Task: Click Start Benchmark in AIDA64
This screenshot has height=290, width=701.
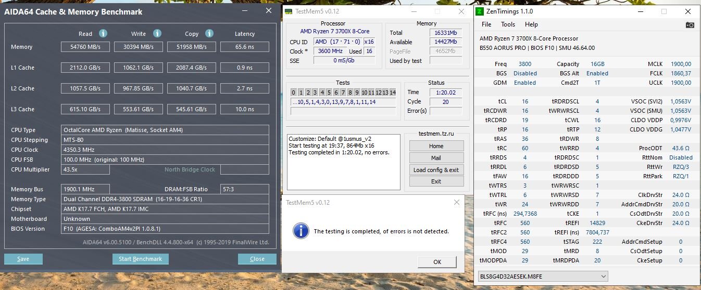Action: (x=140, y=259)
